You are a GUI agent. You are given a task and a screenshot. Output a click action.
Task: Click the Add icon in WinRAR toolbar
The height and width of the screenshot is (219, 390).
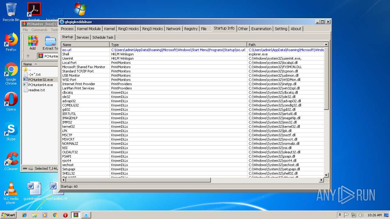[x=33, y=43]
